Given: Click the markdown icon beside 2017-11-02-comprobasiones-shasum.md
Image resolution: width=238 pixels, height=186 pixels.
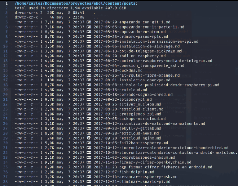Looking at the screenshot, I should point(89,157).
